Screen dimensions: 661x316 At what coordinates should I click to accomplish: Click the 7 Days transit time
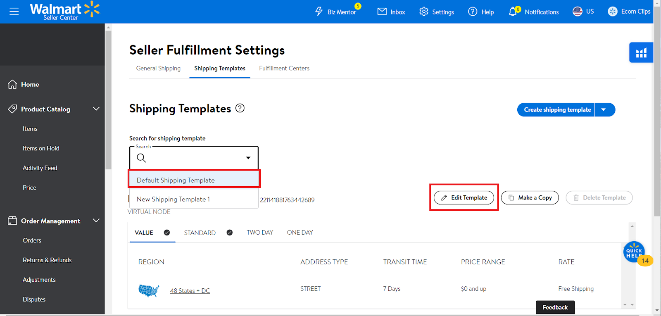[x=392, y=289]
